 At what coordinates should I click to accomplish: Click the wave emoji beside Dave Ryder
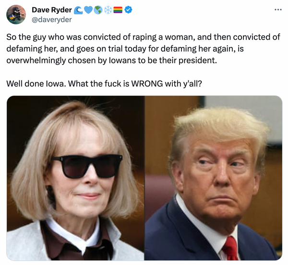click(78, 10)
